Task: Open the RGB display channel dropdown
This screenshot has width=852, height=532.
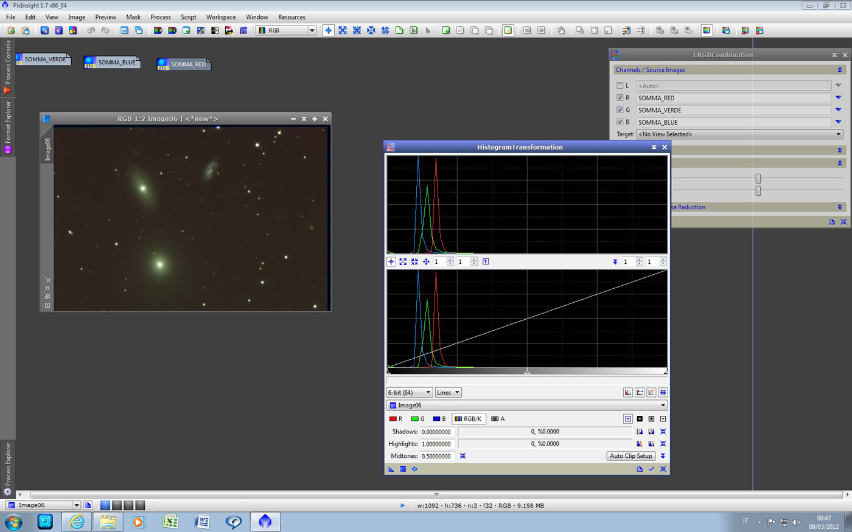Action: pyautogui.click(x=286, y=30)
